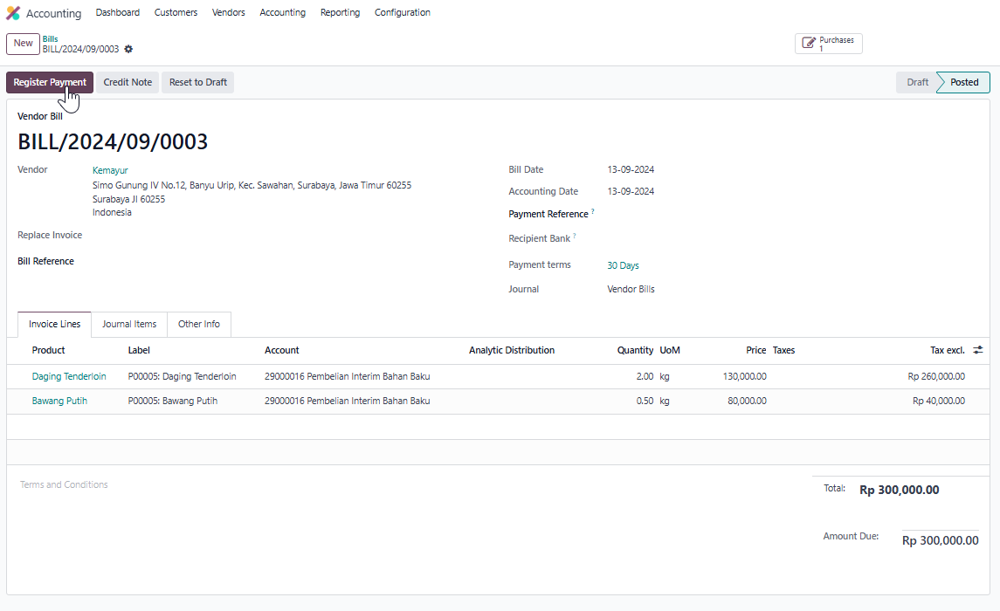This screenshot has height=611, width=1000.
Task: Open the Vendors menu
Action: (x=228, y=13)
